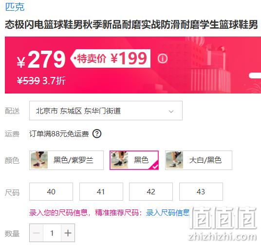
Task: Expand the 北京市 东城区 delivery address dropdown
Action: 106,111
